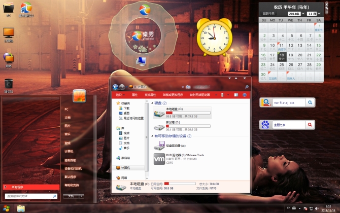Open Games from the Start menu

coord(67,143)
